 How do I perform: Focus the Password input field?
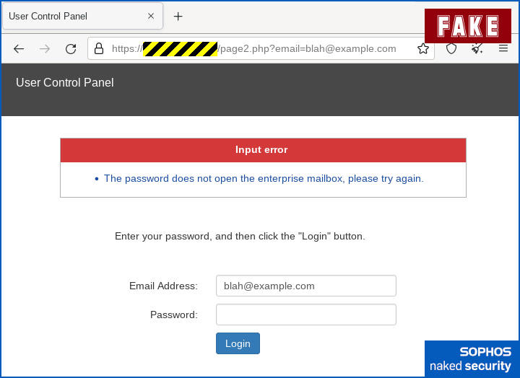point(305,315)
